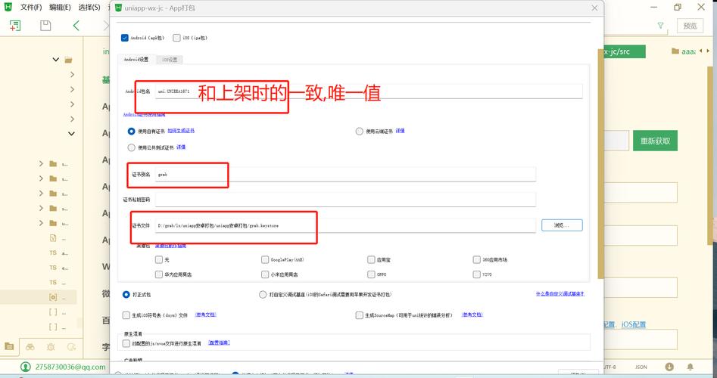Image resolution: width=717 pixels, height=378 pixels.
Task: Uncheck the Android (apk包) checkbox
Action: [x=125, y=37]
